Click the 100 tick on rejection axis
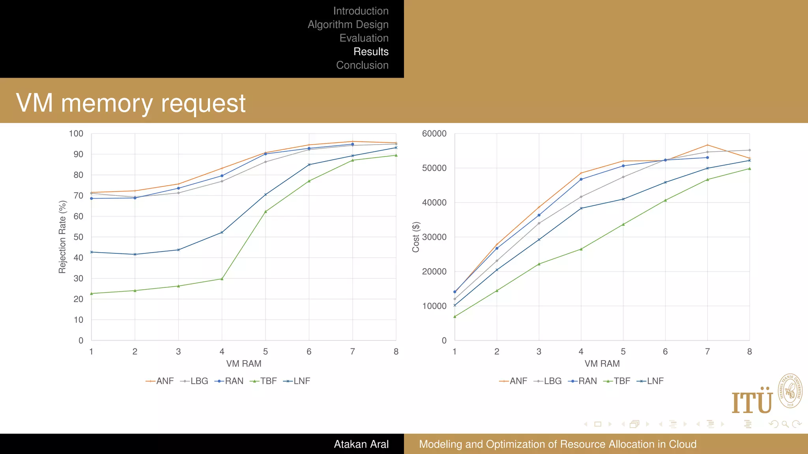Viewport: 808px width, 454px height. pyautogui.click(x=76, y=134)
